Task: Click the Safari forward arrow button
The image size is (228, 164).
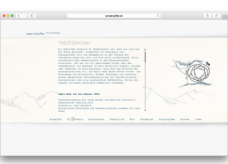Action: click(x=24, y=16)
